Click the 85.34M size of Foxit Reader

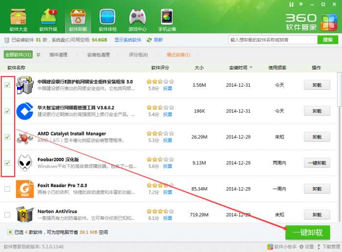point(199,189)
